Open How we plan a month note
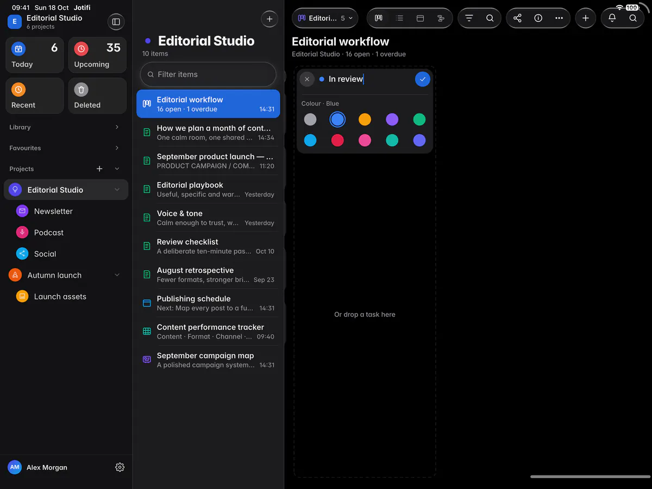 tap(208, 133)
